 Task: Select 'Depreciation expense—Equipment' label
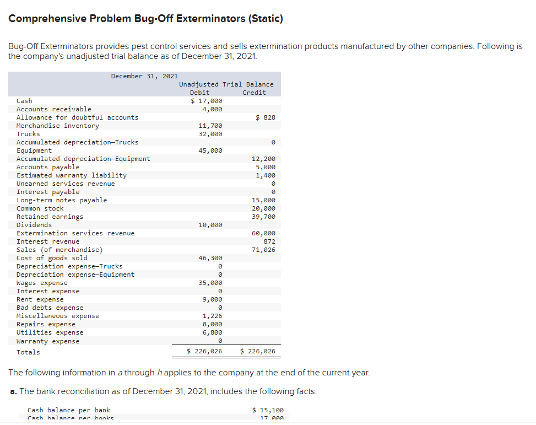[75, 275]
